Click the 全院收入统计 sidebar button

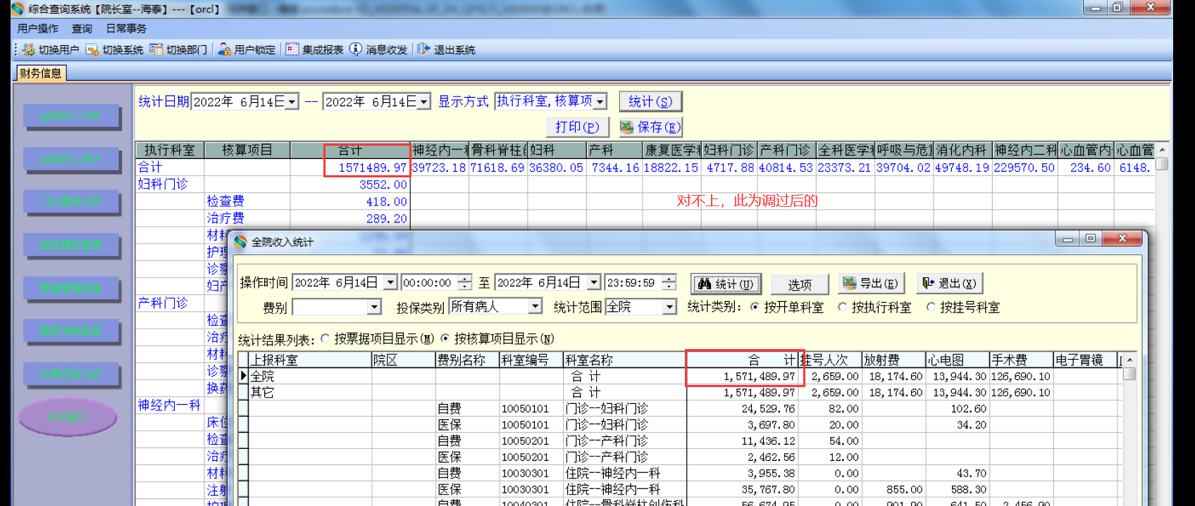click(70, 159)
